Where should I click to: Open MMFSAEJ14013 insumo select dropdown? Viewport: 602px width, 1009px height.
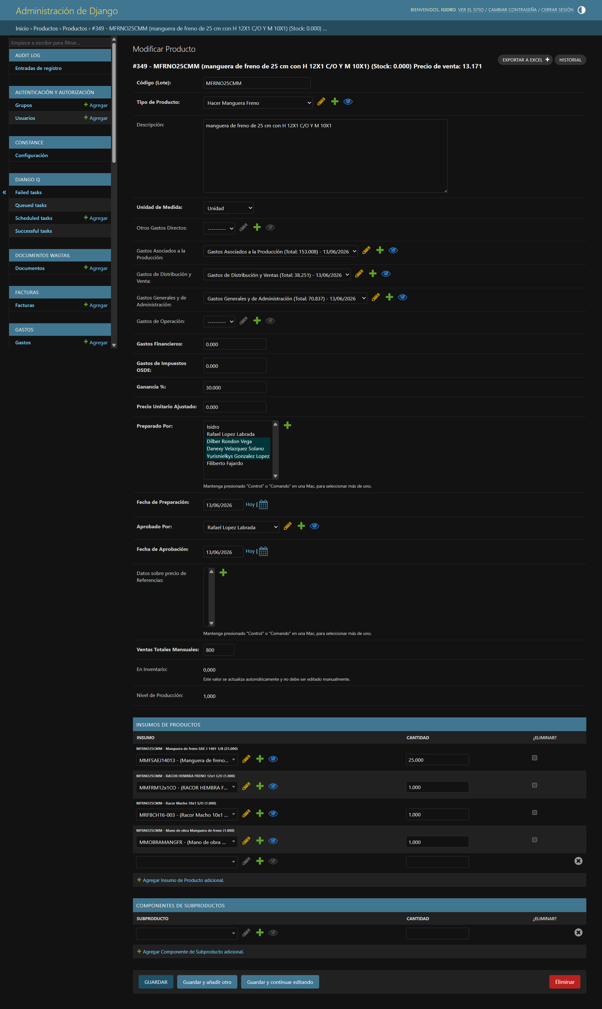(187, 760)
